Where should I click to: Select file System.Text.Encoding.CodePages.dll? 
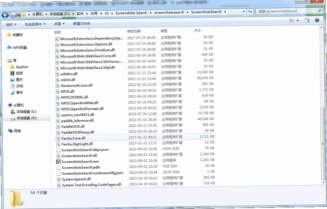click(x=92, y=185)
